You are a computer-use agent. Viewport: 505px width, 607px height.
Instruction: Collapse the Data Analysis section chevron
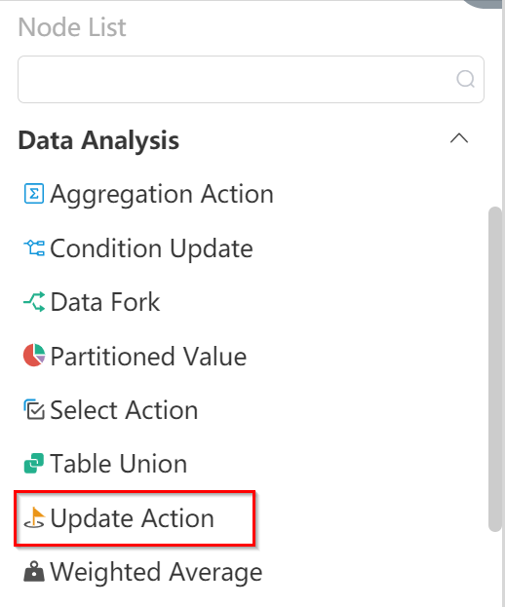459,138
